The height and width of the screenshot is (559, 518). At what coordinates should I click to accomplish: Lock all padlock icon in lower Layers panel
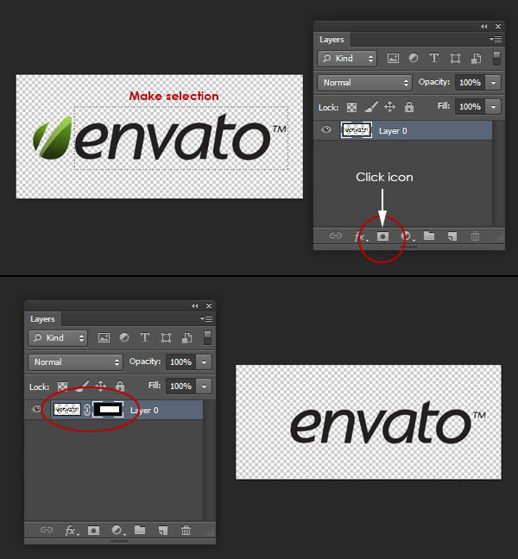click(119, 386)
